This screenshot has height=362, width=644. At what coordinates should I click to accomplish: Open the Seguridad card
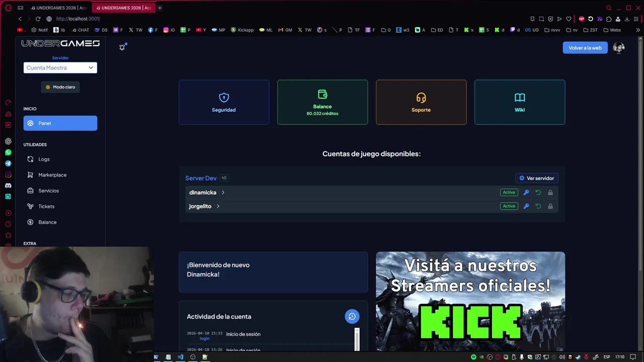224,102
